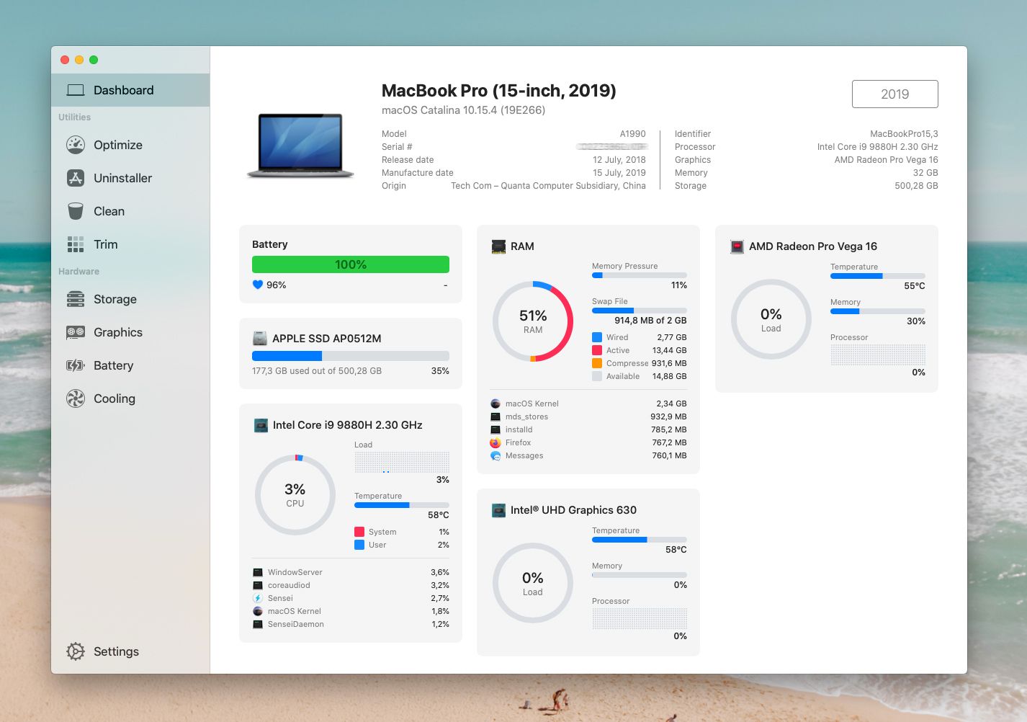Viewport: 1027px width, 722px height.
Task: Click the Intel Core i9 chip icon
Action: point(261,425)
